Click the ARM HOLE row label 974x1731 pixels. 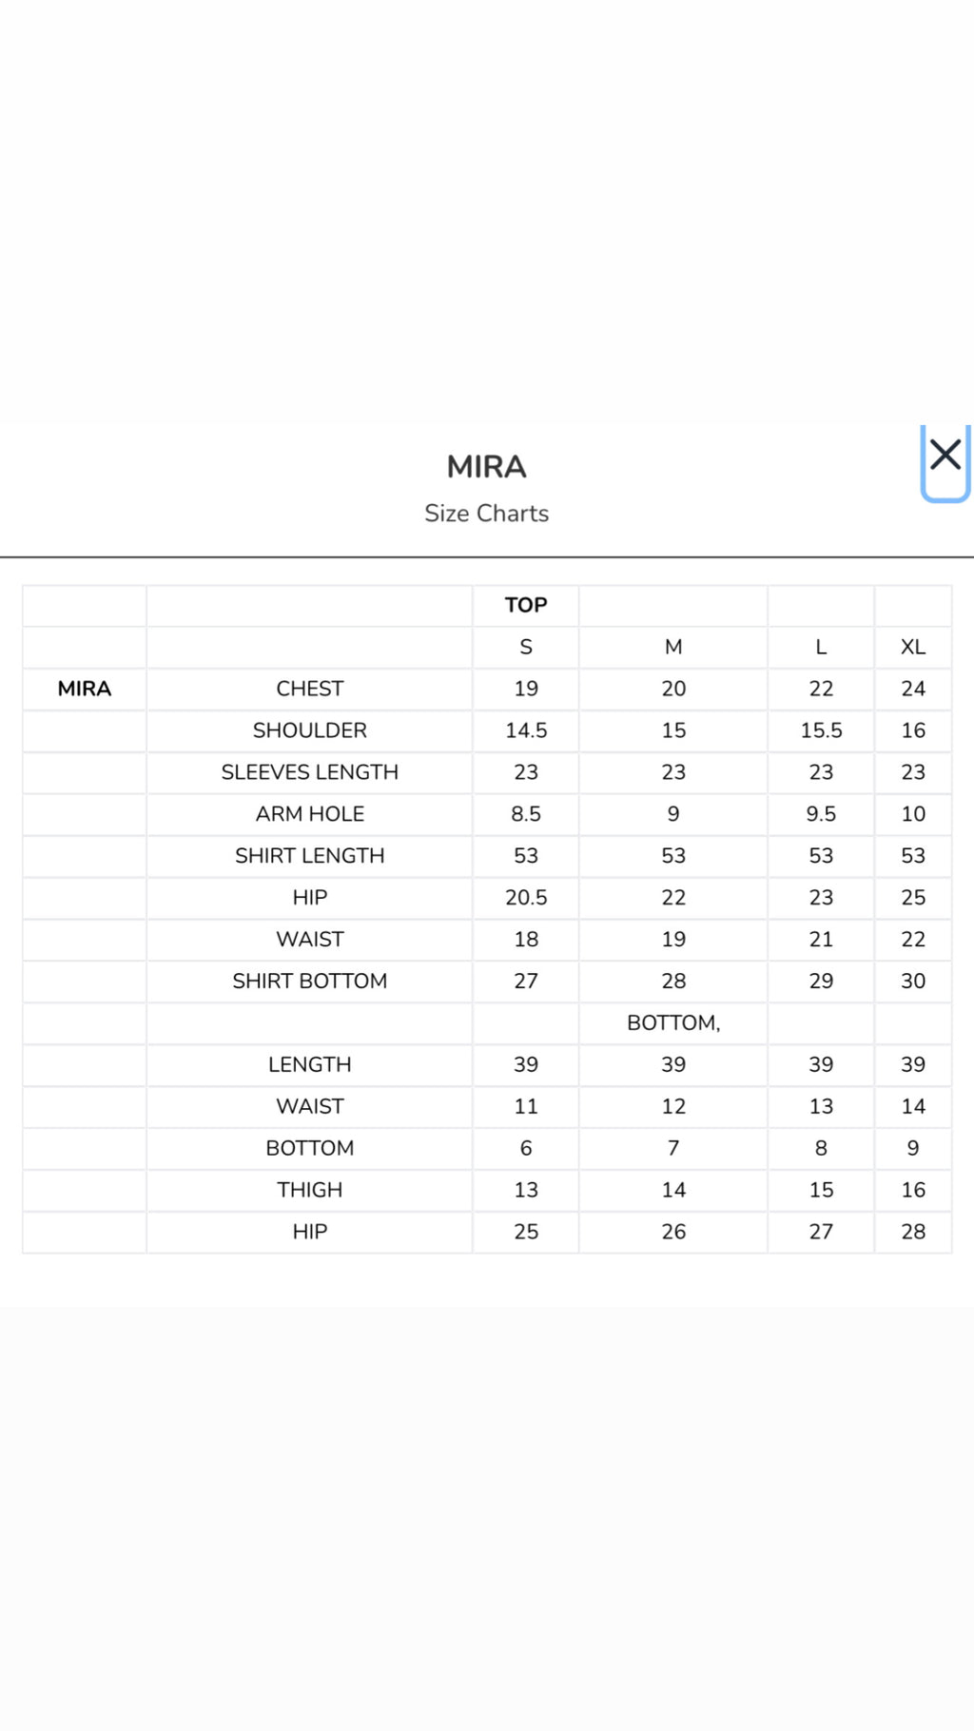point(310,814)
